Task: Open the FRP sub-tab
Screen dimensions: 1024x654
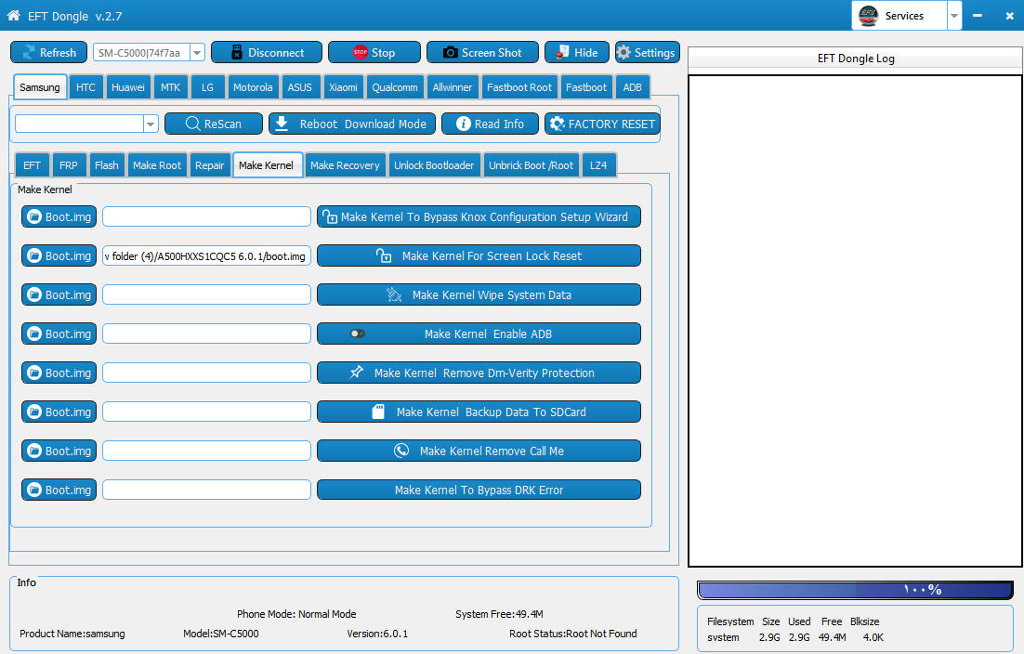Action: [69, 165]
